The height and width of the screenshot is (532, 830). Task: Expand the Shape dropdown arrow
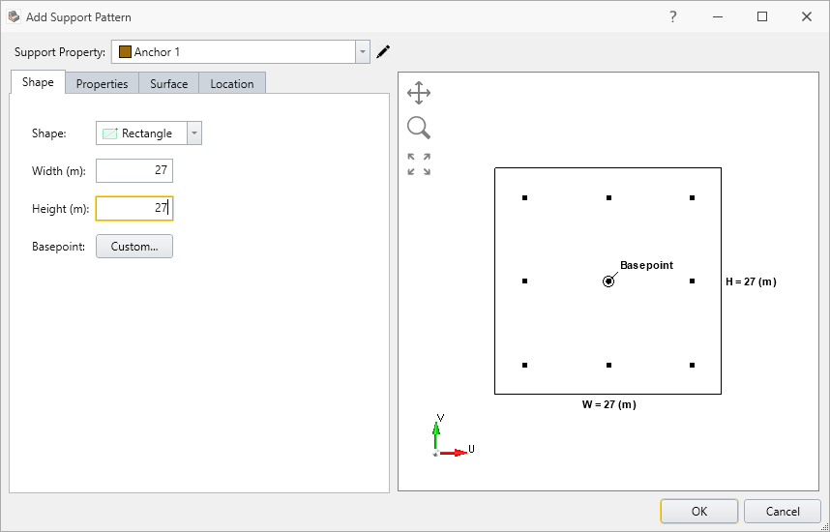[x=194, y=133]
